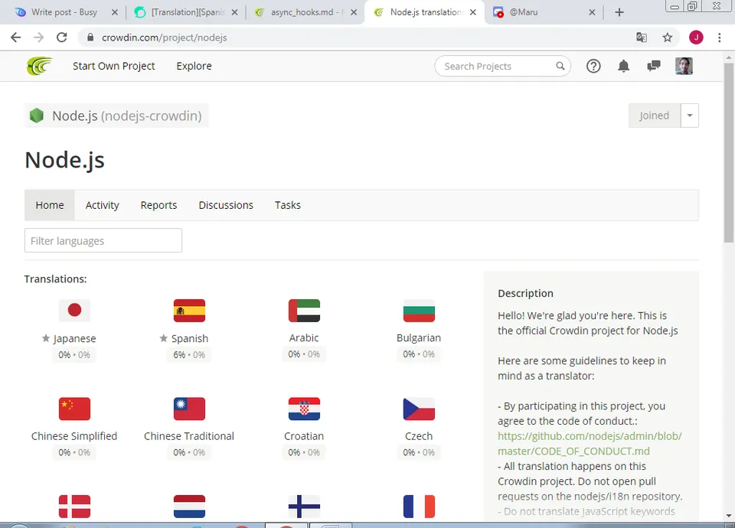Viewport: 735px width, 528px height.
Task: Close the @Maru tab
Action: (x=592, y=12)
